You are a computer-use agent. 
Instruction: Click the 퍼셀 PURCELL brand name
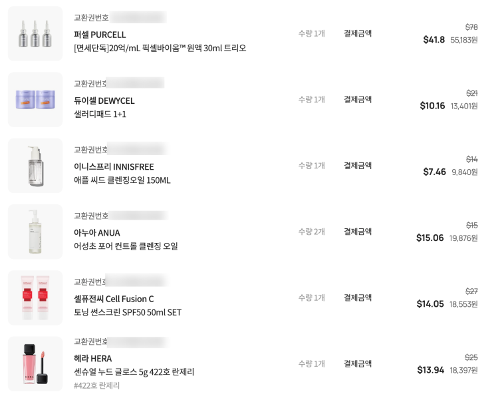pyautogui.click(x=100, y=35)
